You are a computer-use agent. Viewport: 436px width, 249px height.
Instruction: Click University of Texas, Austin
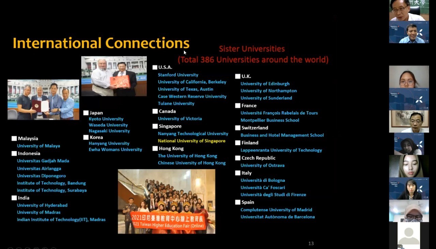[x=186, y=89]
